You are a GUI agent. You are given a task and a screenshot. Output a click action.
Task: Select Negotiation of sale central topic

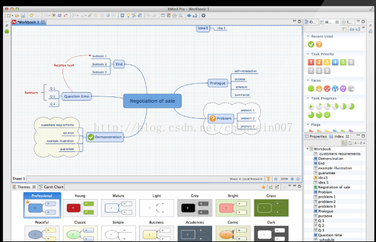pyautogui.click(x=152, y=101)
